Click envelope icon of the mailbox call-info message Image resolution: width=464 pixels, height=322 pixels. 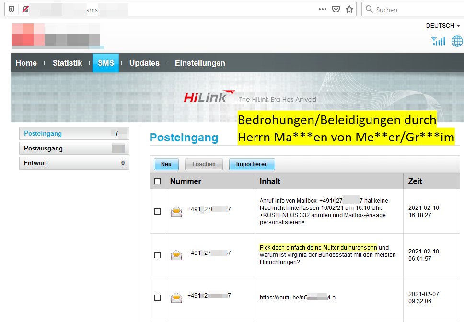coord(176,211)
